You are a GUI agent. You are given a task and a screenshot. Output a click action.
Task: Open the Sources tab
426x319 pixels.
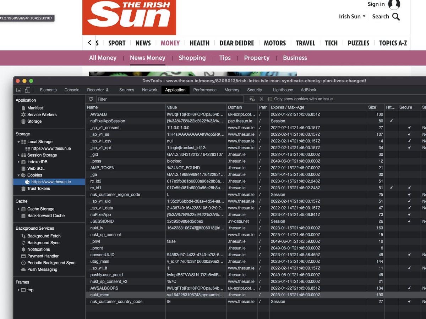(x=127, y=90)
